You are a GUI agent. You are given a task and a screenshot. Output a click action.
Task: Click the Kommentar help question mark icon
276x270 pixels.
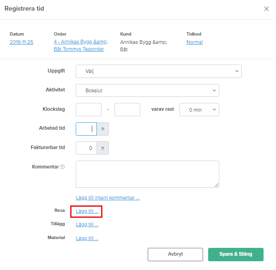[x=62, y=167]
